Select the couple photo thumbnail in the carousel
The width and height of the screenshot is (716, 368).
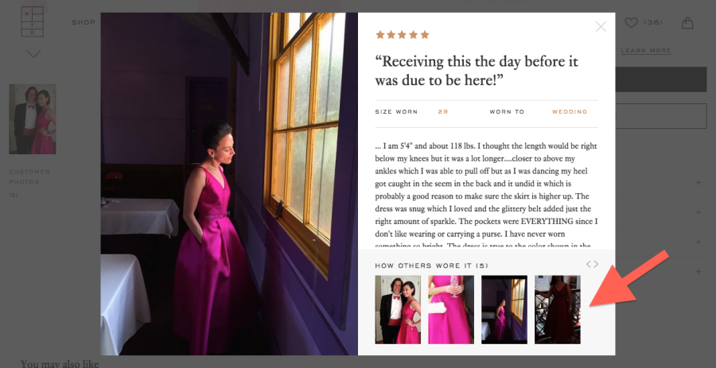[398, 309]
